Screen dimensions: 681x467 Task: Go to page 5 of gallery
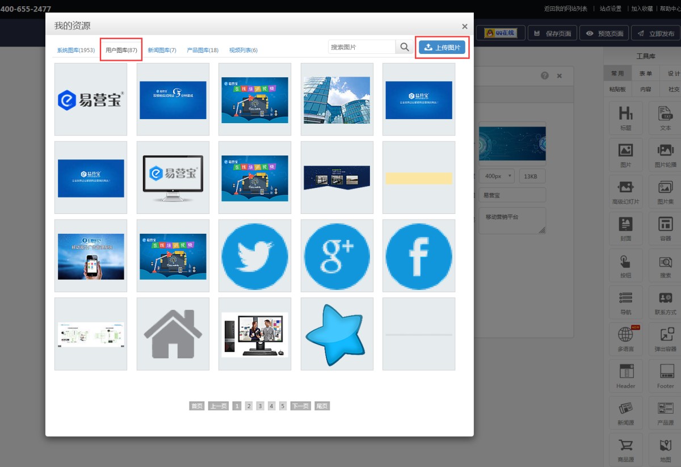click(283, 406)
